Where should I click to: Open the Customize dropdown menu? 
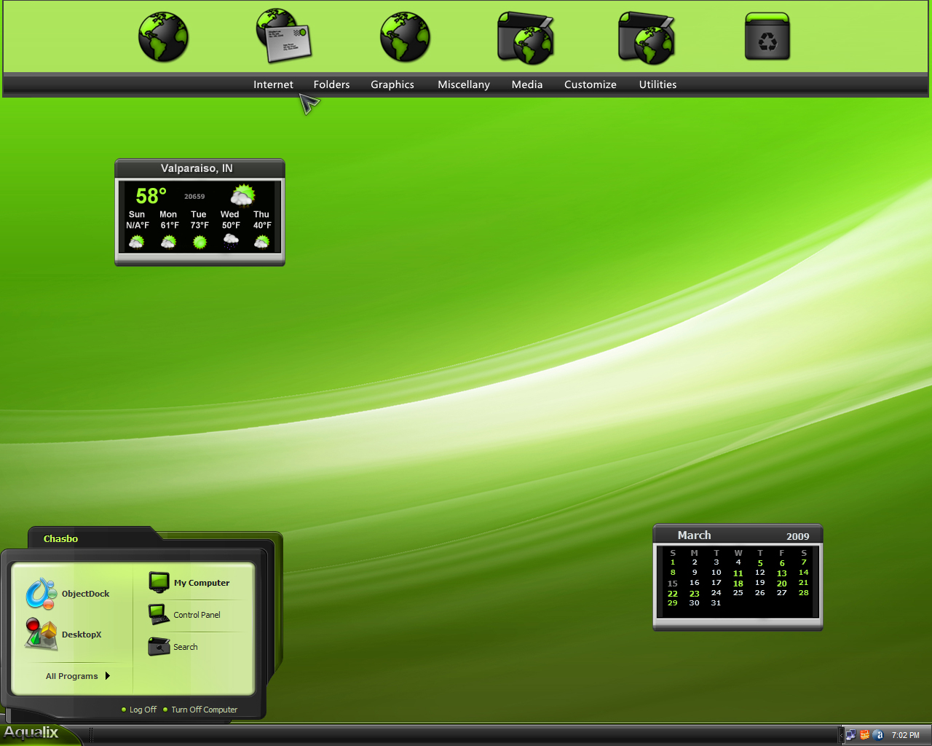point(591,85)
